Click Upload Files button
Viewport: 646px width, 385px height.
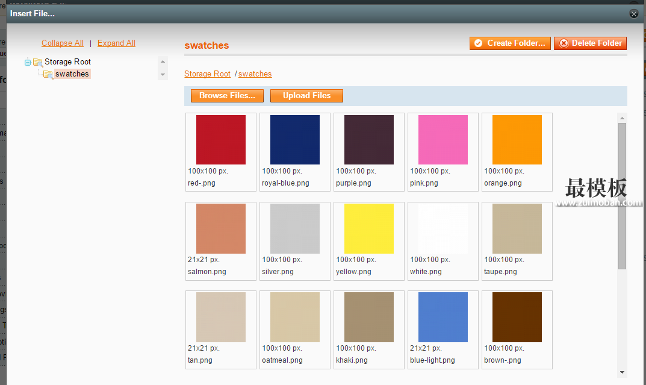pos(306,96)
